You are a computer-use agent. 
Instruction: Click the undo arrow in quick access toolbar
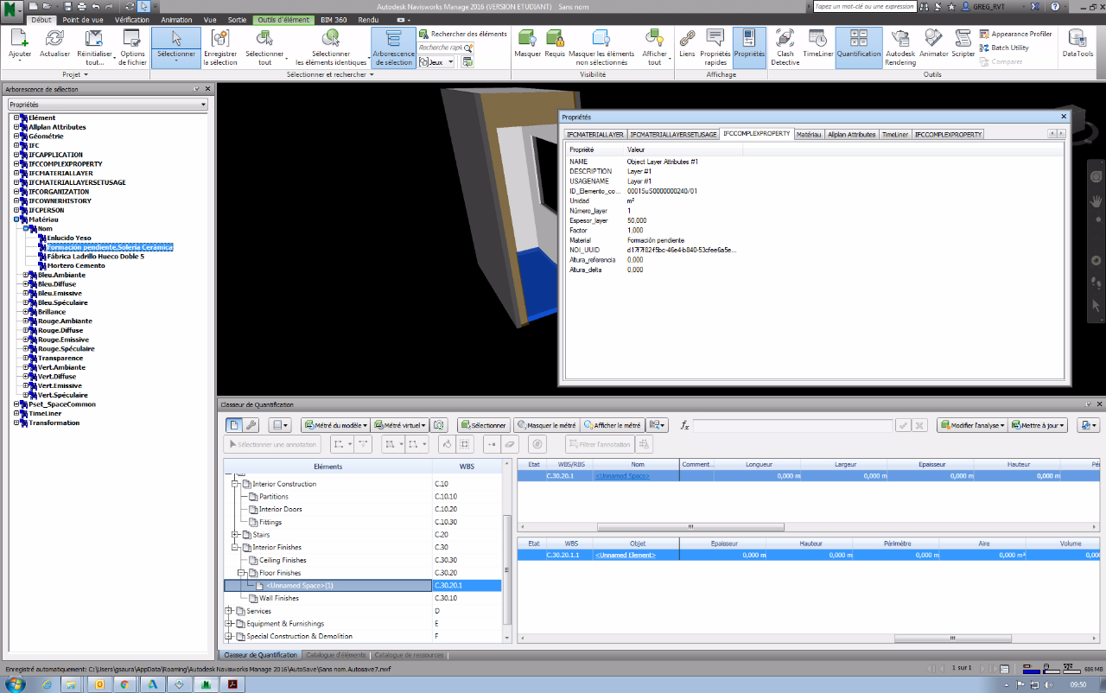96,6
